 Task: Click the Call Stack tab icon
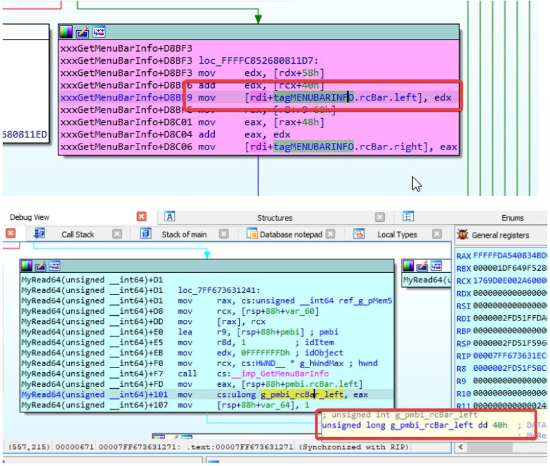pyautogui.click(x=39, y=233)
